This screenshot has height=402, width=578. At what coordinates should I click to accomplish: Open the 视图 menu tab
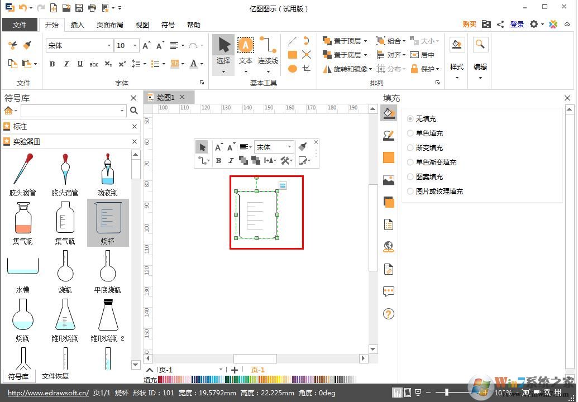pos(142,25)
